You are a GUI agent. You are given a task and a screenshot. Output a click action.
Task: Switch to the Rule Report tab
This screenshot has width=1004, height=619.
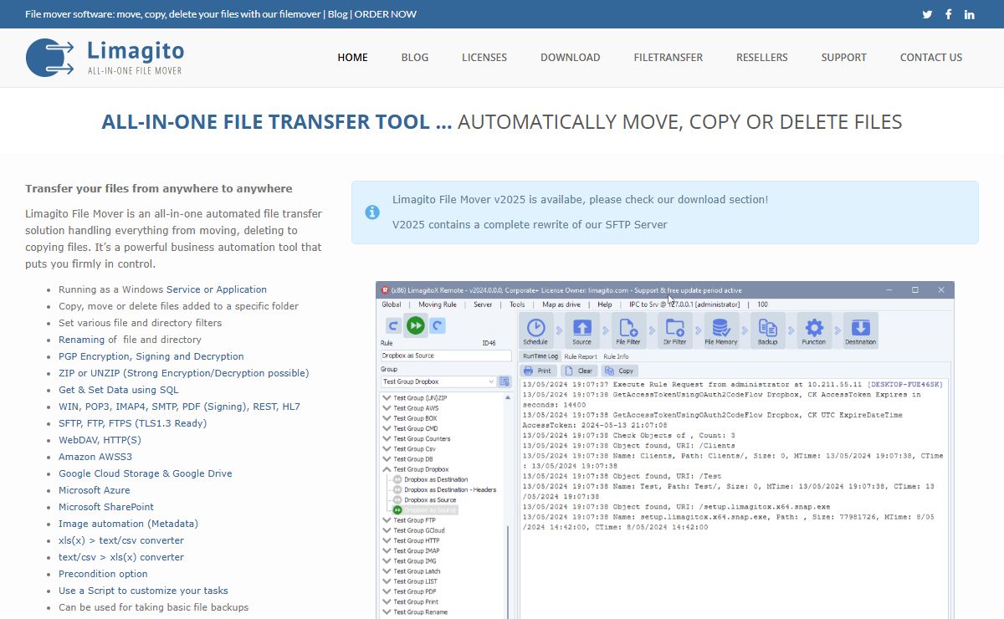[581, 356]
